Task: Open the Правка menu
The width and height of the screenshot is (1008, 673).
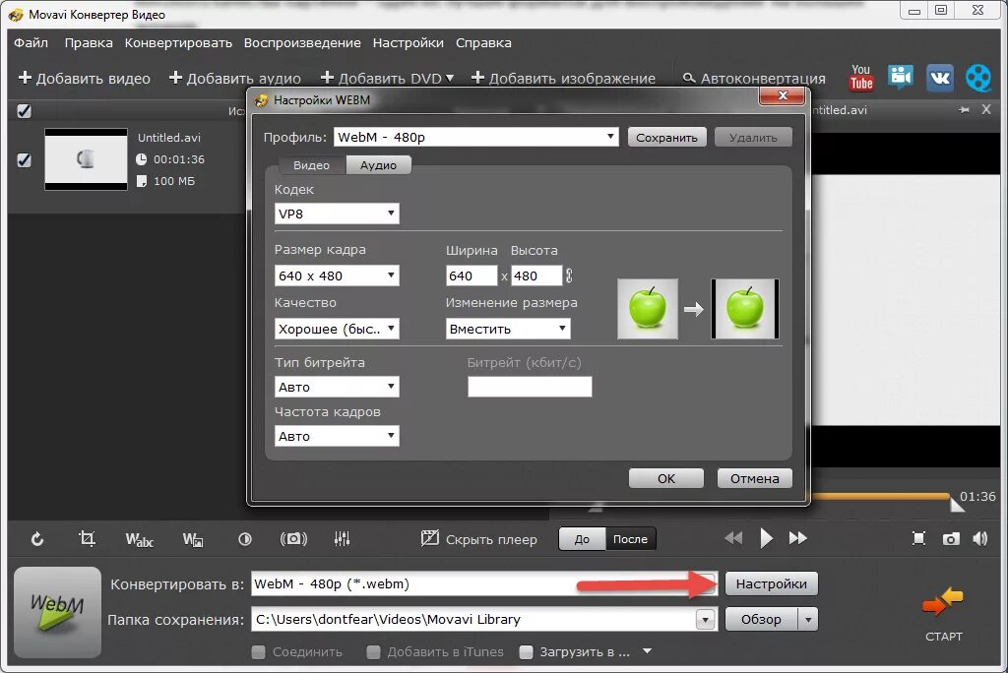Action: (x=89, y=43)
